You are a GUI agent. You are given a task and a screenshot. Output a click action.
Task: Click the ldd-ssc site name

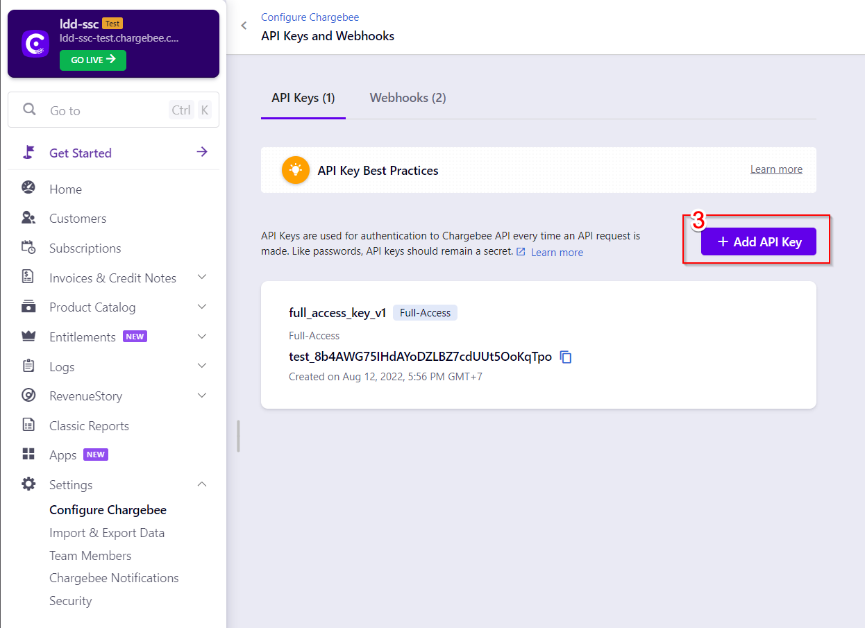pyautogui.click(x=79, y=23)
